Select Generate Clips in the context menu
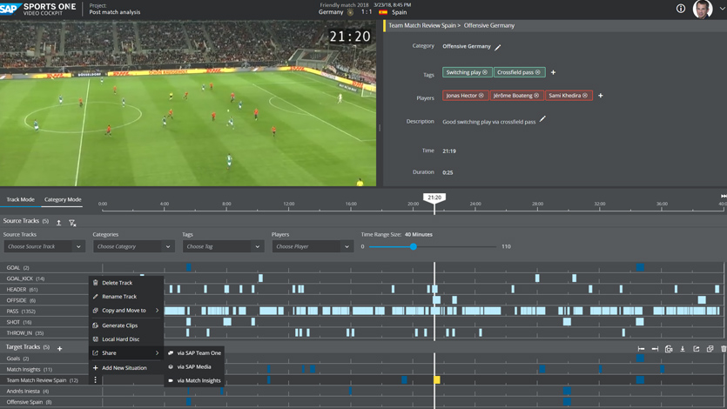The height and width of the screenshot is (409, 727). point(119,325)
